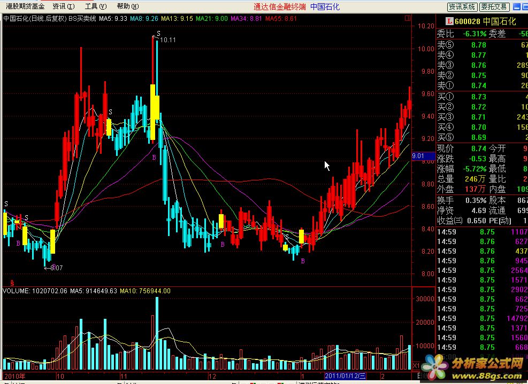Select the chart title 中国石化(日线.后复权) BS买卖线
The height and width of the screenshot is (384, 528).
tap(50, 19)
